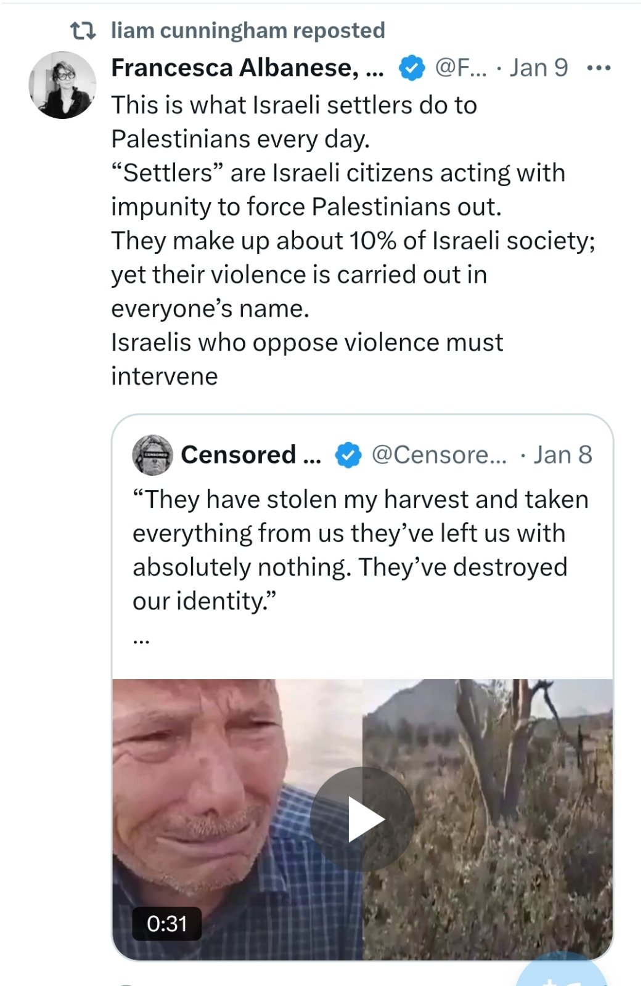The height and width of the screenshot is (986, 643).
Task: Click the repost arrows icon at top
Action: (83, 31)
